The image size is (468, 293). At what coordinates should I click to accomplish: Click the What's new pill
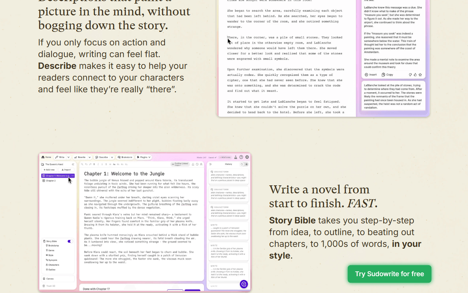(x=225, y=157)
